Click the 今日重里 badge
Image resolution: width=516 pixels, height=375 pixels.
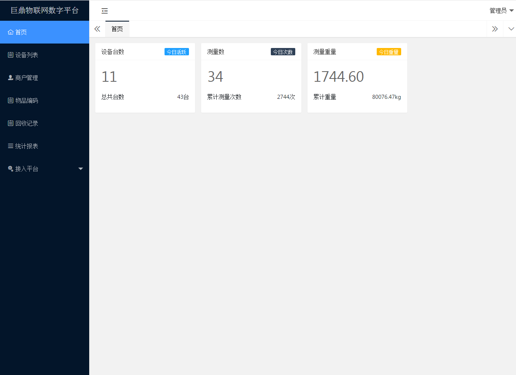tap(389, 52)
